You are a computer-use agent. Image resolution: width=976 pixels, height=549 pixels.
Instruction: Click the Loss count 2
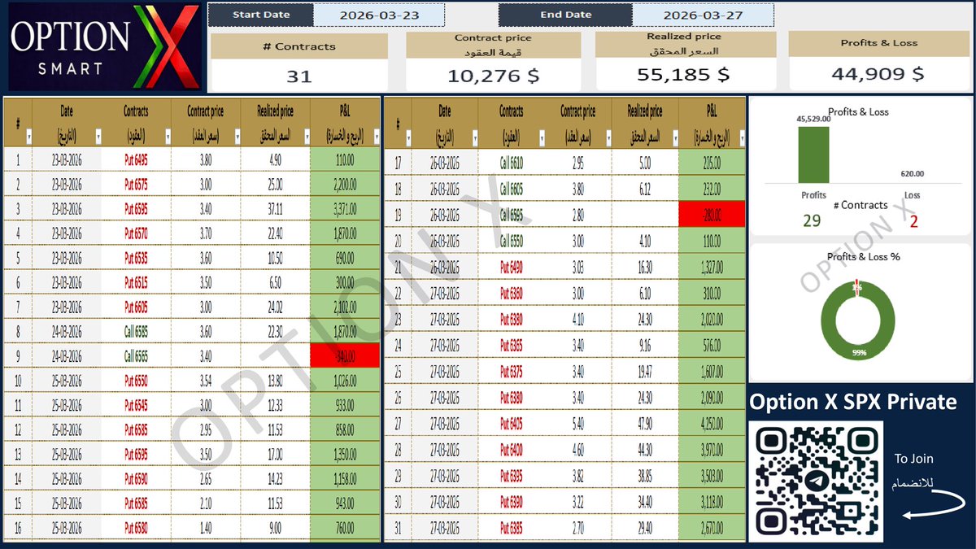913,220
